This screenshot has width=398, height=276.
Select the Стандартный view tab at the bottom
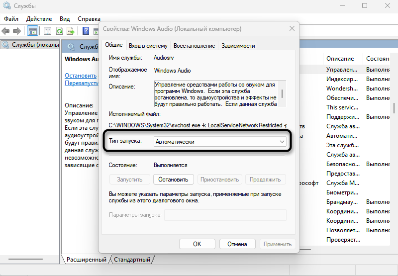tap(132, 260)
